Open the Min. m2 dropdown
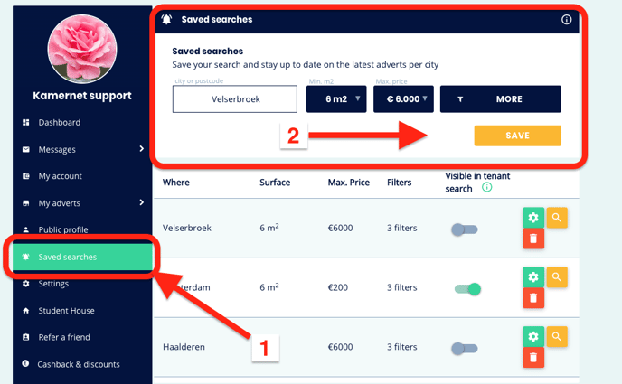Viewport: 622px width, 384px height. coord(336,99)
